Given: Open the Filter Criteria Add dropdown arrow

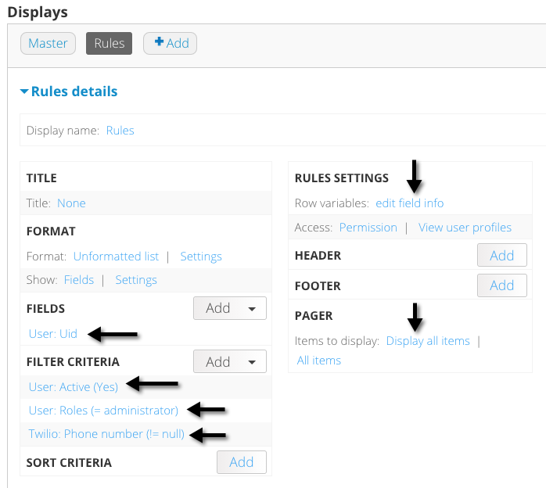Looking at the screenshot, I should (x=251, y=362).
